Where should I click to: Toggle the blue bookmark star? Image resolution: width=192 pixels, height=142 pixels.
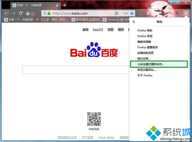pyautogui.click(x=132, y=13)
